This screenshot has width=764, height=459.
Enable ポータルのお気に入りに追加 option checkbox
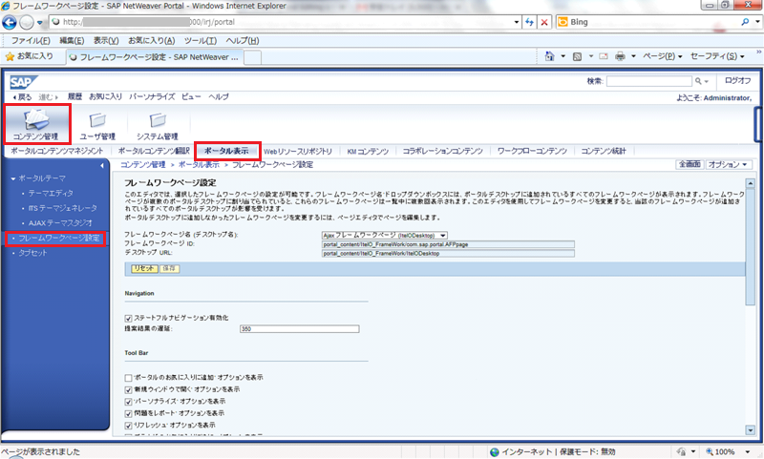[x=128, y=378]
